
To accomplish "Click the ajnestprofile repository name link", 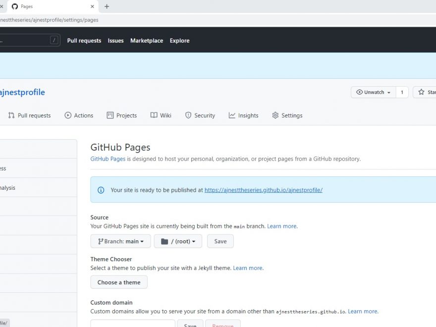I will 22,92.
